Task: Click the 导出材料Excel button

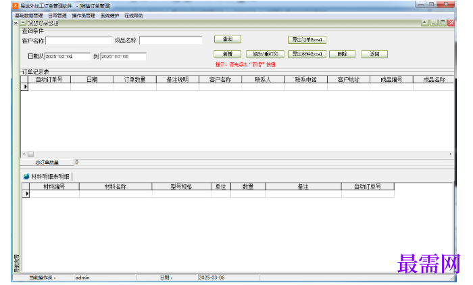Action: (307, 54)
